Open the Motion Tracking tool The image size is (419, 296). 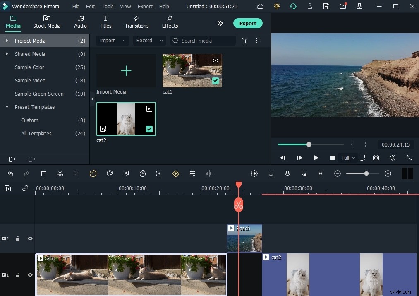pyautogui.click(x=159, y=173)
